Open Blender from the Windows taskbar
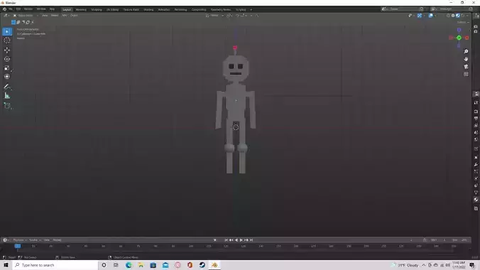 tap(214, 265)
